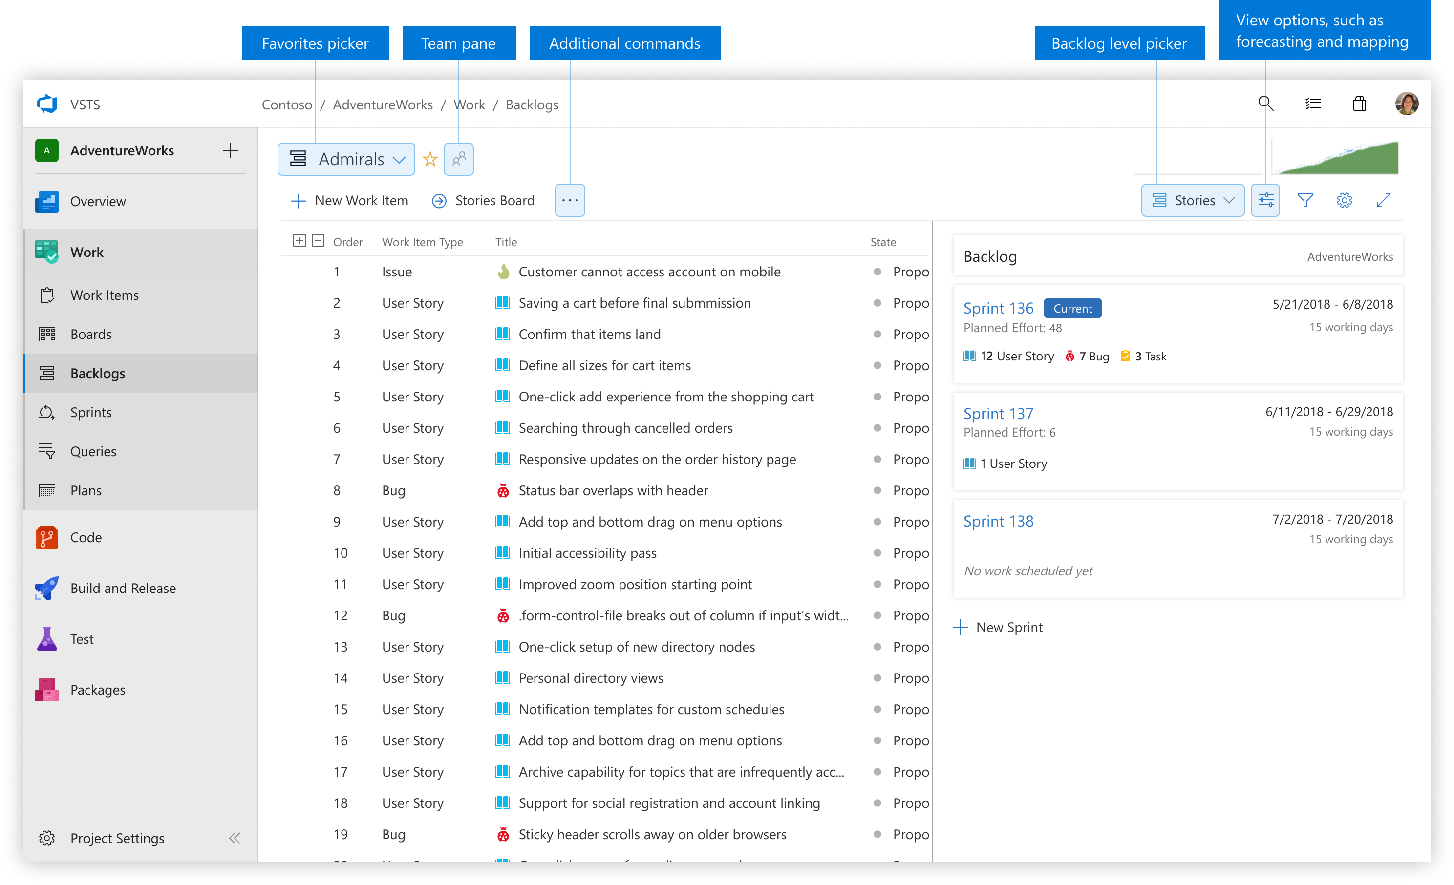Click the team member picker icon
Screen dimensions: 1454x885
click(458, 159)
